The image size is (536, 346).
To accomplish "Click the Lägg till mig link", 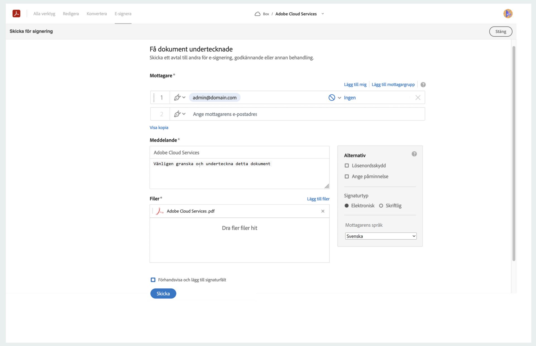I will (355, 84).
